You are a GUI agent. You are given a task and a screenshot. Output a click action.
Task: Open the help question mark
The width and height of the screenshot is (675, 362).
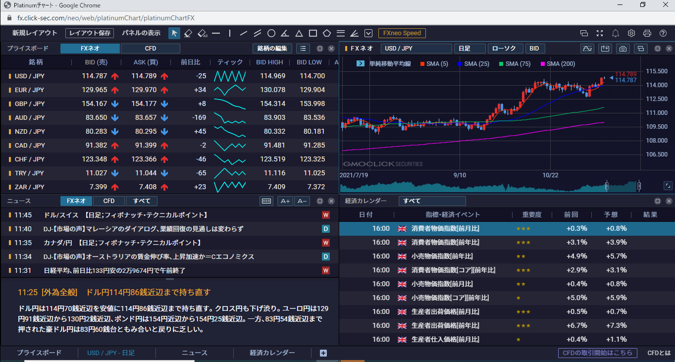(663, 33)
